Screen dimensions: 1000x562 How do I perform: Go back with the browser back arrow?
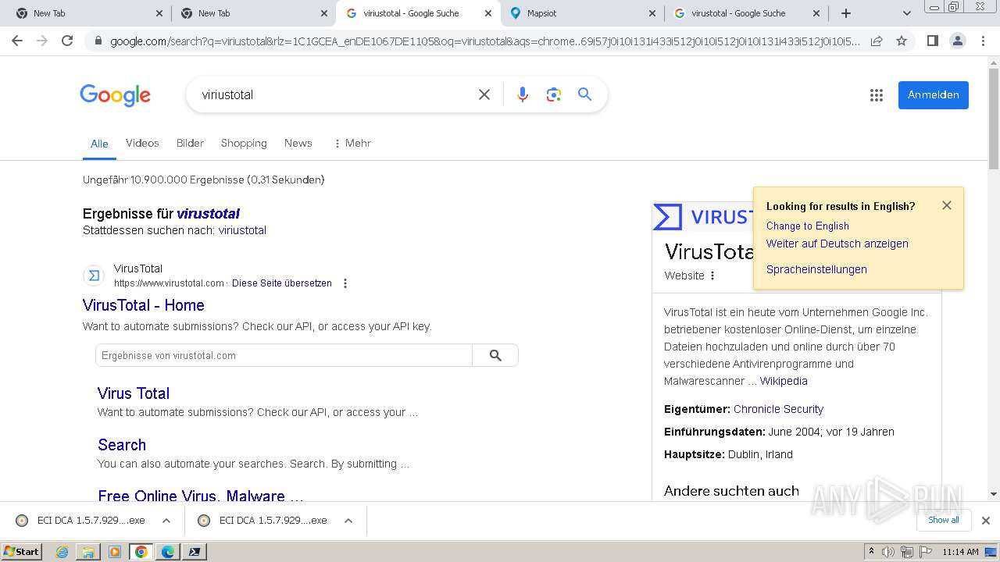pyautogui.click(x=17, y=41)
